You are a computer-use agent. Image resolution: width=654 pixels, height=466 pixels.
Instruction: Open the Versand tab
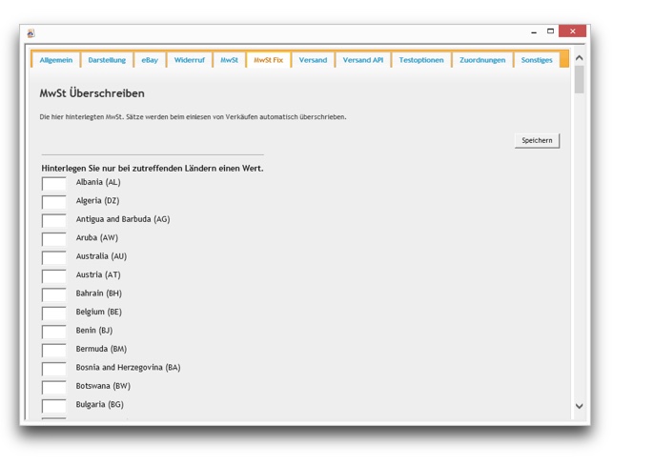pyautogui.click(x=313, y=60)
